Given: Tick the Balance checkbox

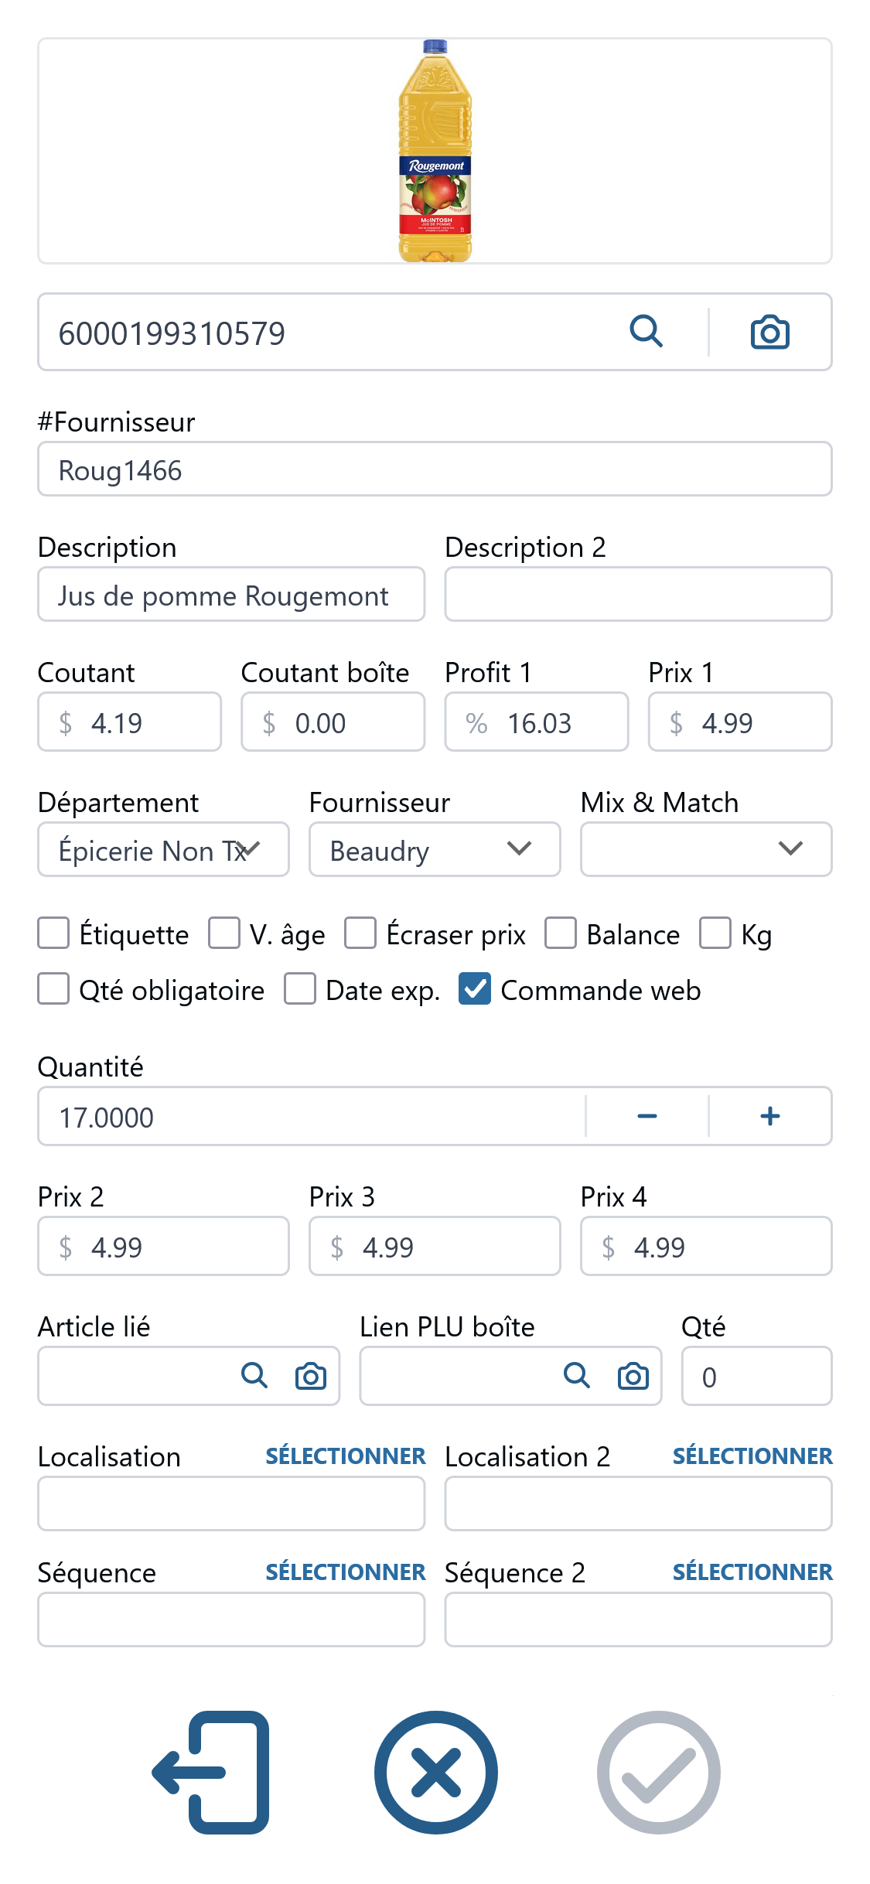Looking at the screenshot, I should click(x=561, y=933).
